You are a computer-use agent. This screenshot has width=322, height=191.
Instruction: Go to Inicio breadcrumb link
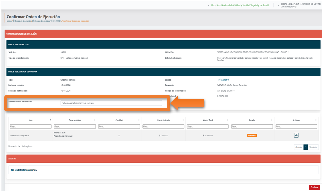pos(9,21)
